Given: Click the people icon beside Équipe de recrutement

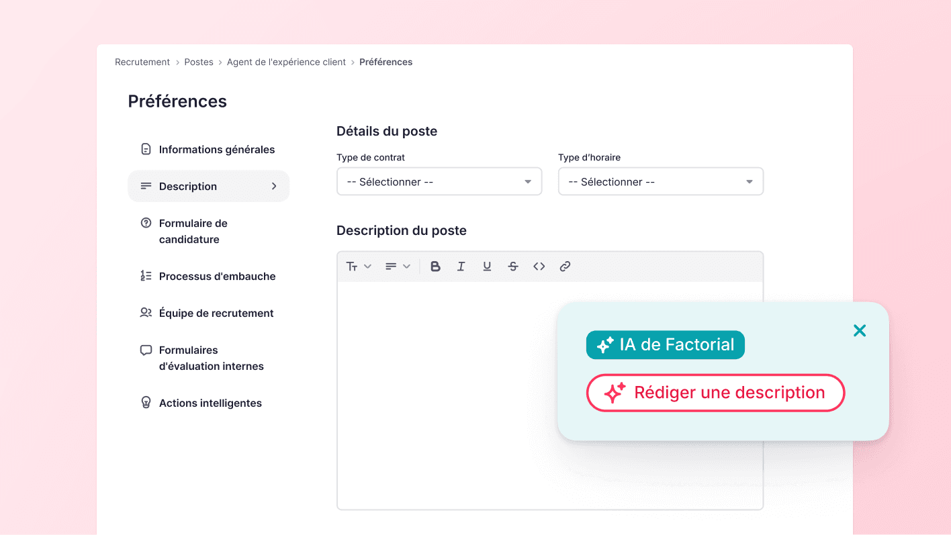Looking at the screenshot, I should [145, 312].
